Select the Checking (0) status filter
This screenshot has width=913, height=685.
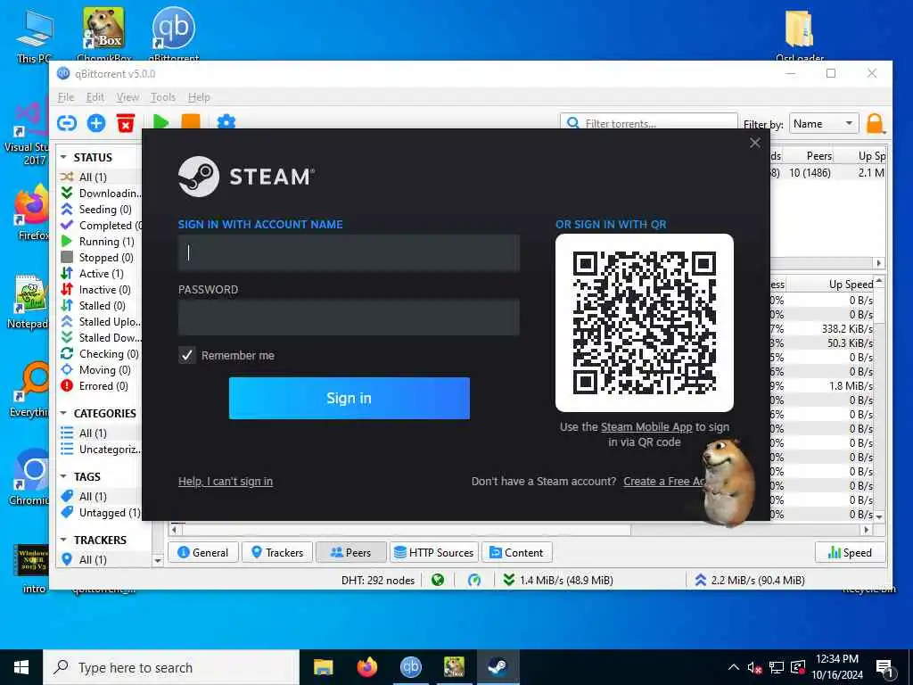click(100, 353)
